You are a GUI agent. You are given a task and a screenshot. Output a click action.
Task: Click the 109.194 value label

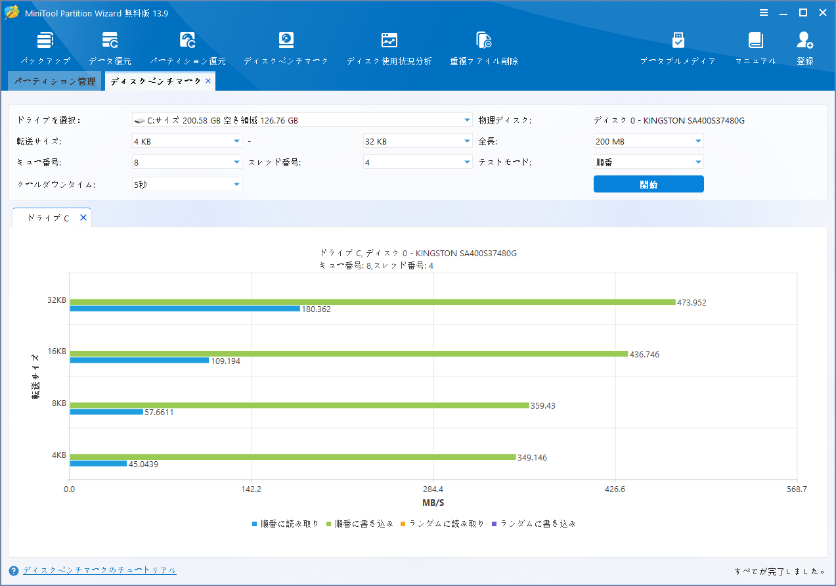coord(225,361)
